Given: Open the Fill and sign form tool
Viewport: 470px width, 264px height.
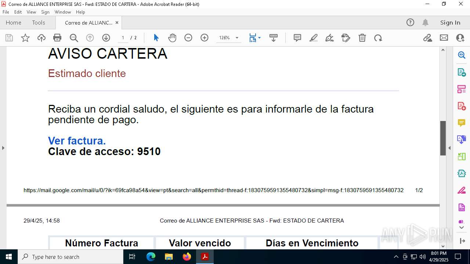Looking at the screenshot, I should 346,38.
